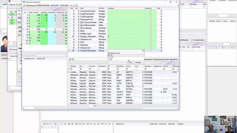Click the green plus icon in the background window
Image resolution: width=237 pixels, height=133 pixels.
tap(19, 11)
